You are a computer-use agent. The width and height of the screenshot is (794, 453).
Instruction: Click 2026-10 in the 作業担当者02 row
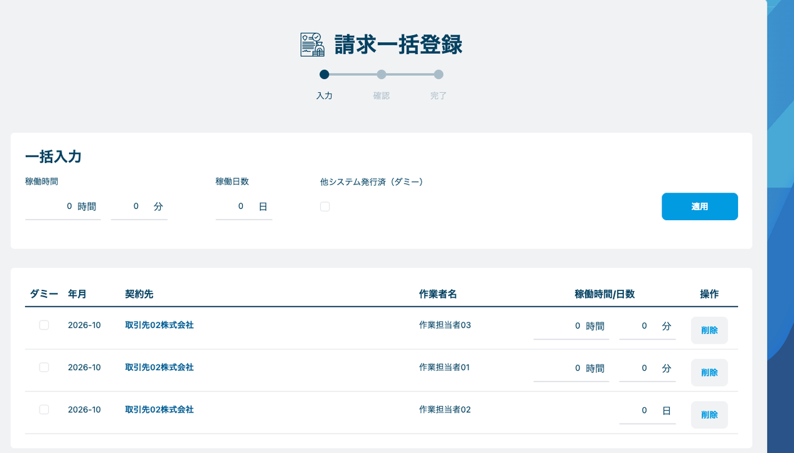84,410
